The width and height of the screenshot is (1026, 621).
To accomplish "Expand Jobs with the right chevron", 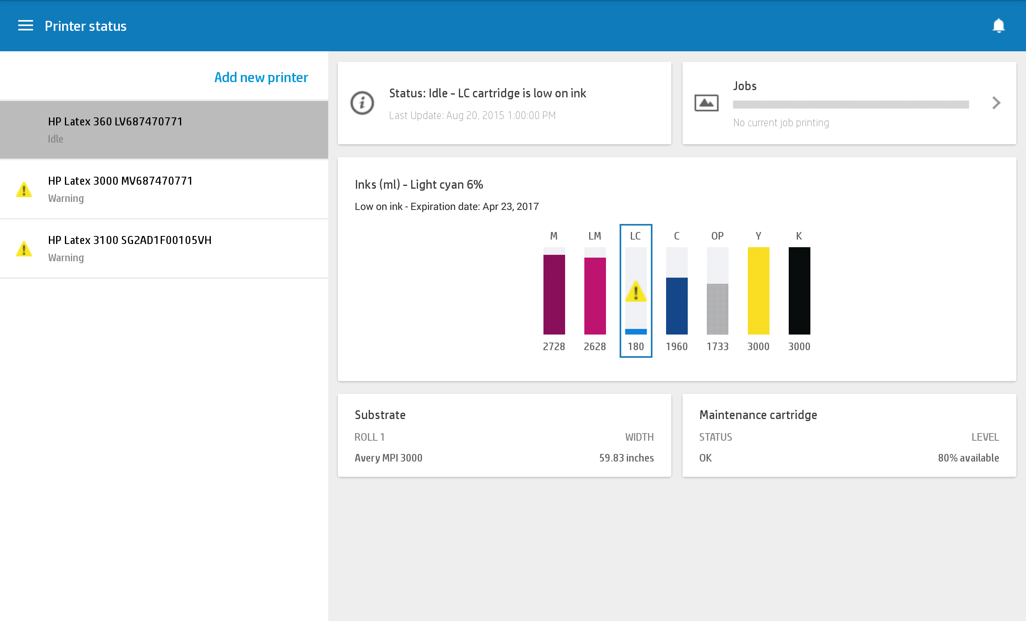I will [996, 103].
